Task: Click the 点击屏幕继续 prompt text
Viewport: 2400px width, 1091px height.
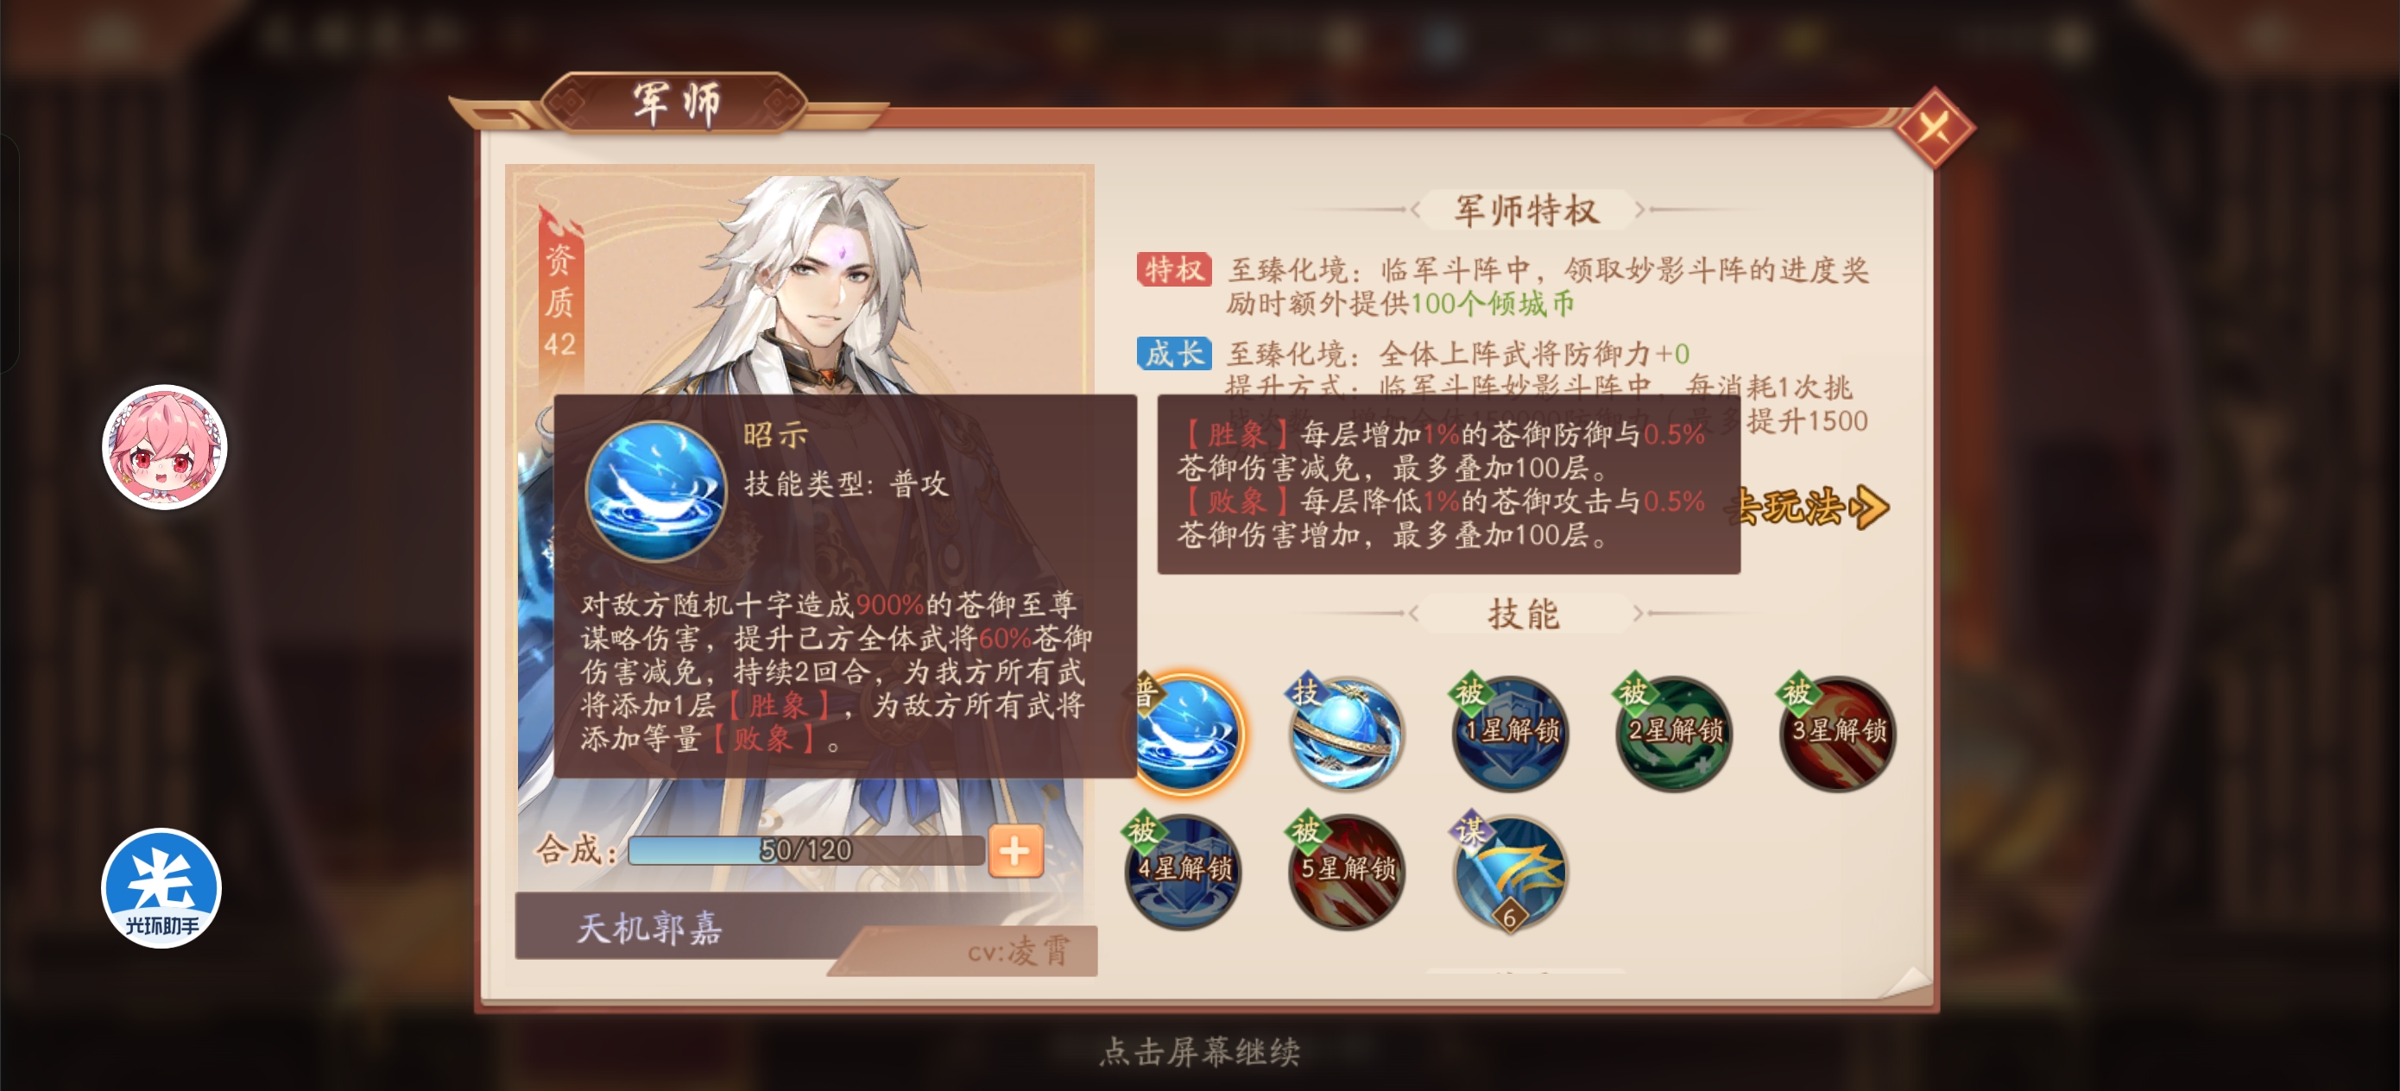Action: (1199, 1052)
